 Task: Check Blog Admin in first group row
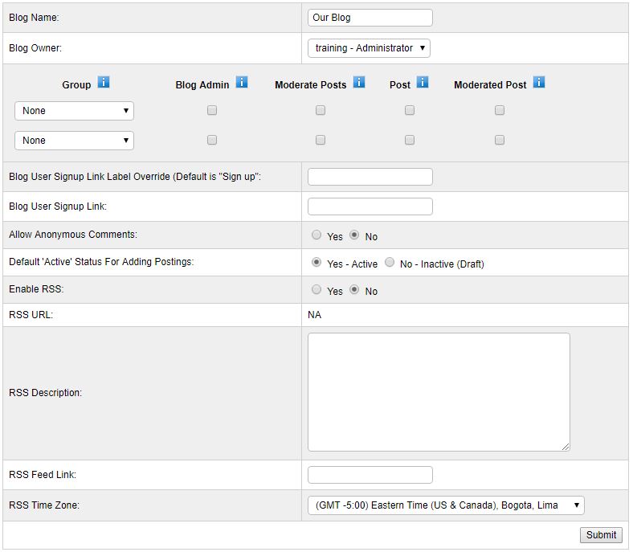coord(212,110)
